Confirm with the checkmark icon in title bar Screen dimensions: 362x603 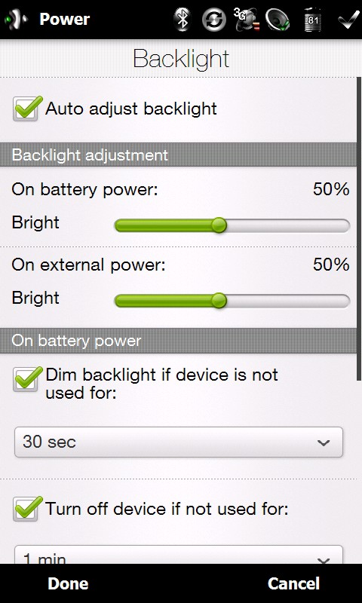[348, 20]
